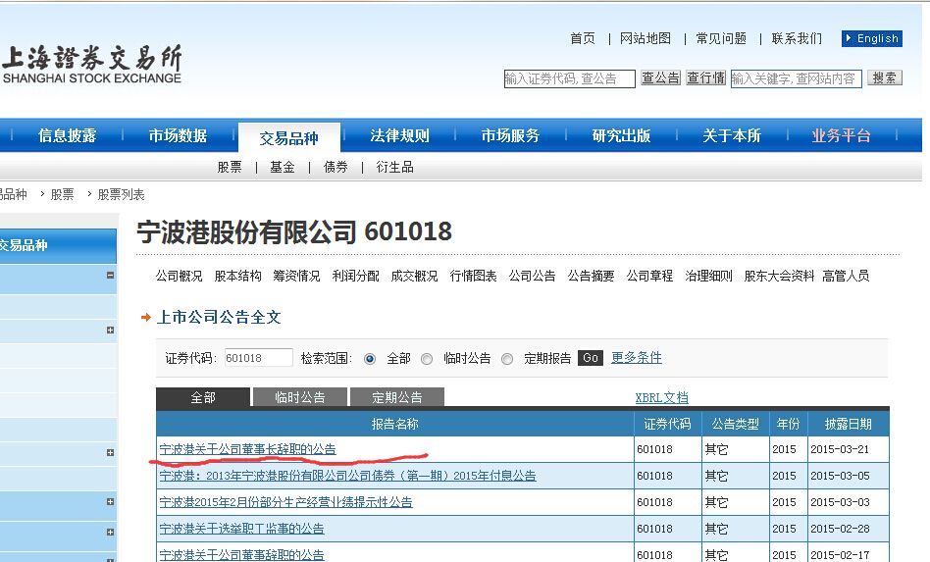Image resolution: width=930 pixels, height=562 pixels.
Task: Open the 业务平台 main menu
Action: [841, 135]
